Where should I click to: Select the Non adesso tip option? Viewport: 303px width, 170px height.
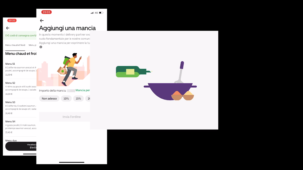pyautogui.click(x=49, y=99)
